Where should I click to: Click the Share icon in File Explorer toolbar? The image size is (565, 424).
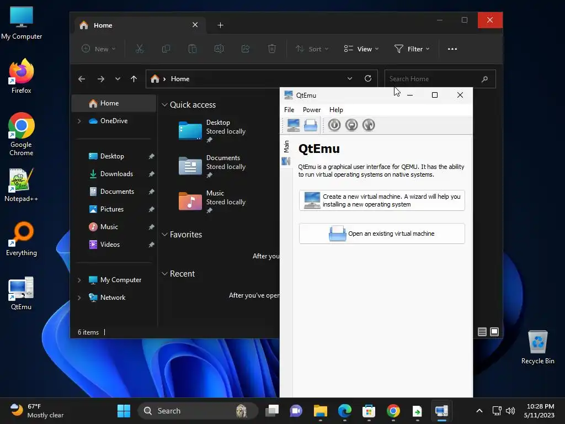(x=246, y=49)
